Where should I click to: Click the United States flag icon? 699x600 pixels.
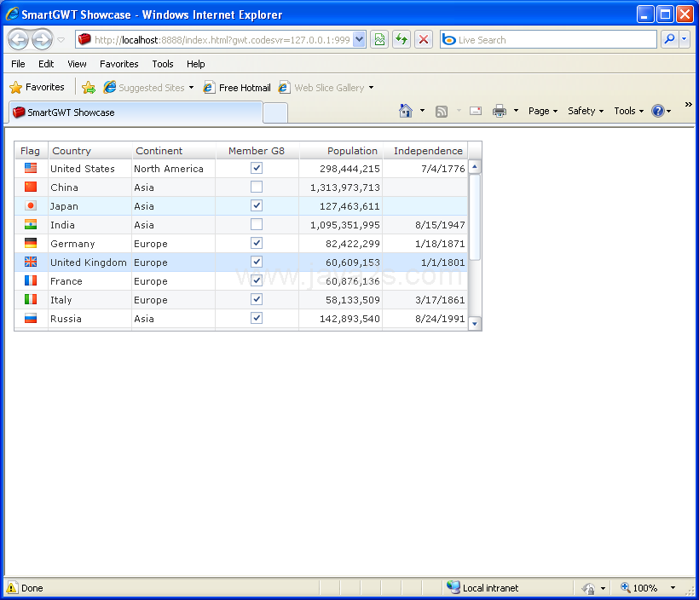(x=31, y=168)
